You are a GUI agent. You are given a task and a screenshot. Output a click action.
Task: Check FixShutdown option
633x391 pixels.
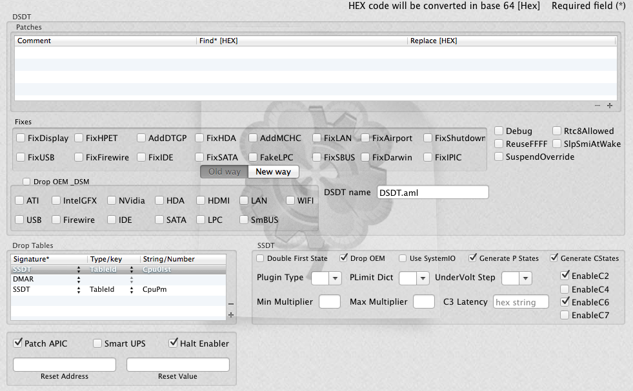tap(428, 138)
